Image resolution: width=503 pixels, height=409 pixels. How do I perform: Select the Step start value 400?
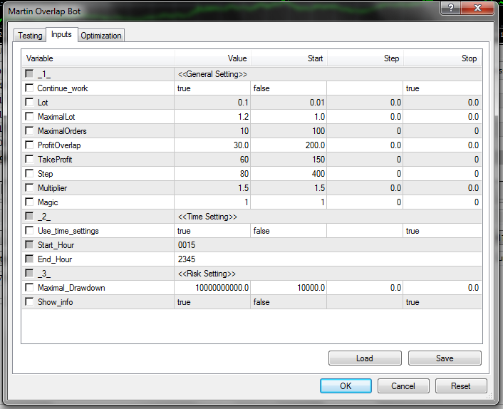point(289,174)
